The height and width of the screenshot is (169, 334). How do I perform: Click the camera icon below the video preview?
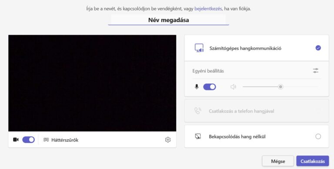(16, 139)
